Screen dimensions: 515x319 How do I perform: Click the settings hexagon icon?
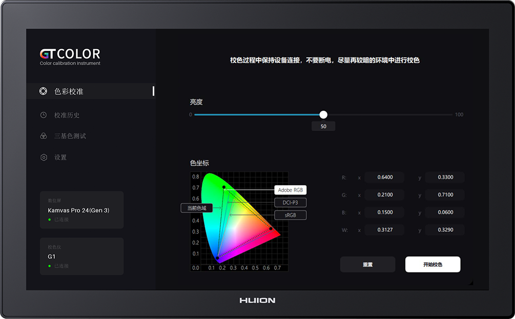44,157
